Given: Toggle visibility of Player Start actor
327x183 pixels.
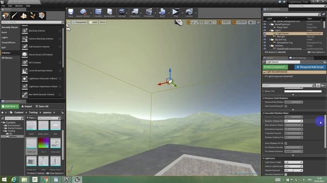Looking at the screenshot, I should click(265, 27).
